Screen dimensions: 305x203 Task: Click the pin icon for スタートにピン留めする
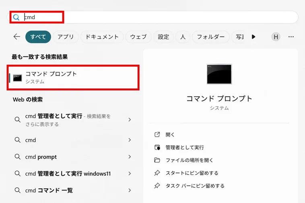pyautogui.click(x=157, y=173)
